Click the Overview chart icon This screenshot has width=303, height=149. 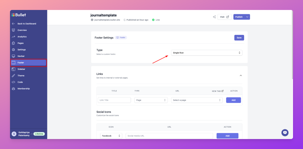(x=14, y=30)
